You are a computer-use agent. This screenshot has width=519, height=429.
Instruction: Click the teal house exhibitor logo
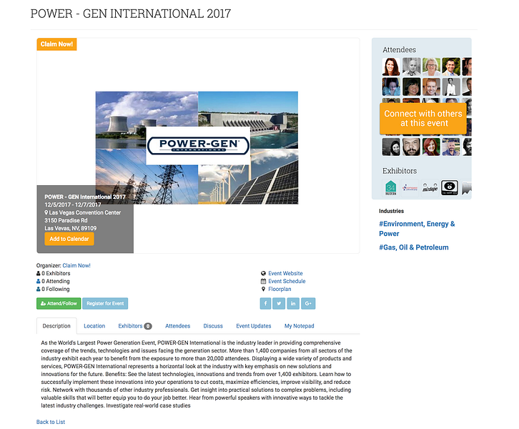[x=391, y=188]
